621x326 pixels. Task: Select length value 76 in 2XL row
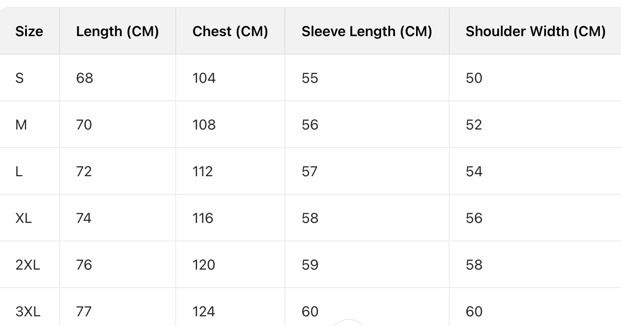coord(84,265)
